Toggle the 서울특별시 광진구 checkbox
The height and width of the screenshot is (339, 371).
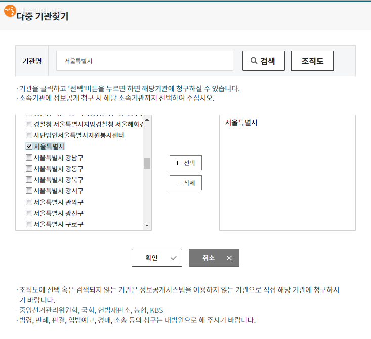pyautogui.click(x=29, y=213)
